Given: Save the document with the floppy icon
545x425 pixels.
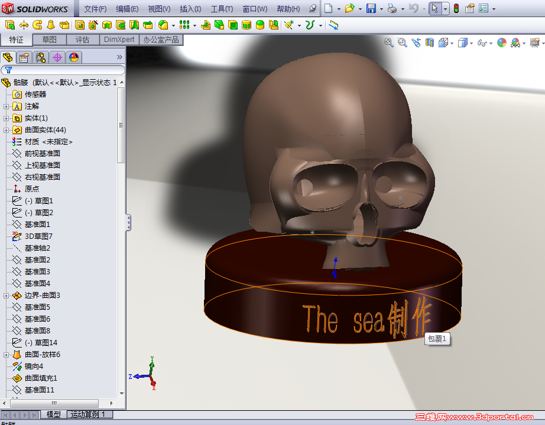Looking at the screenshot, I should 371,8.
